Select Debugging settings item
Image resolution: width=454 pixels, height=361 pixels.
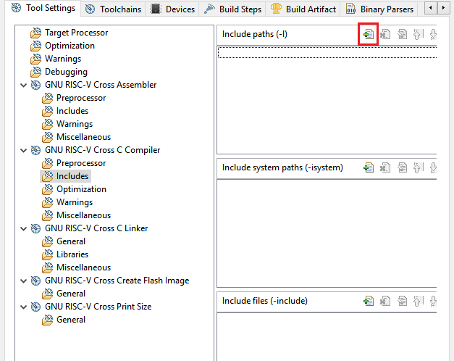66,72
